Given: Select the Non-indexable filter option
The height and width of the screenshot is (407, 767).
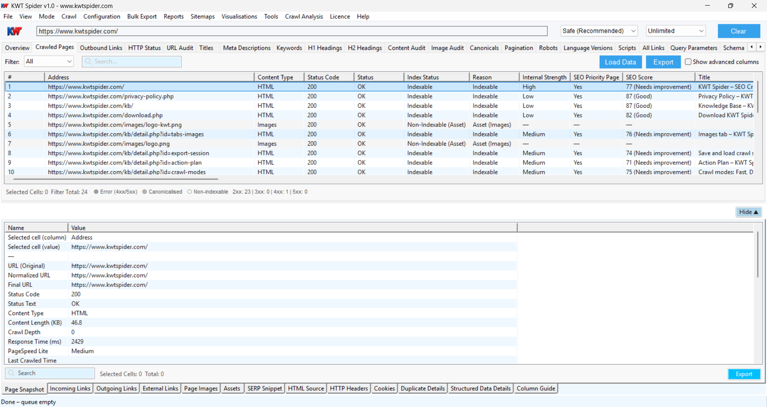Looking at the screenshot, I should (189, 192).
